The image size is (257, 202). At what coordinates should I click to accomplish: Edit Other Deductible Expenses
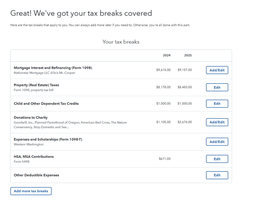tap(217, 175)
